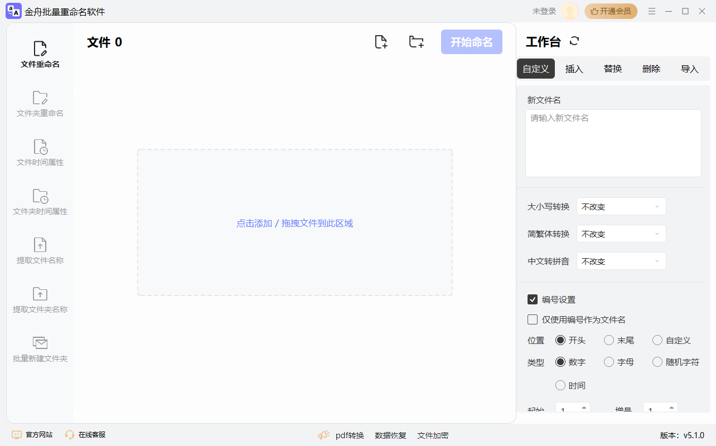Click the add folder icon in toolbar
Image resolution: width=716 pixels, height=446 pixels.
(416, 42)
